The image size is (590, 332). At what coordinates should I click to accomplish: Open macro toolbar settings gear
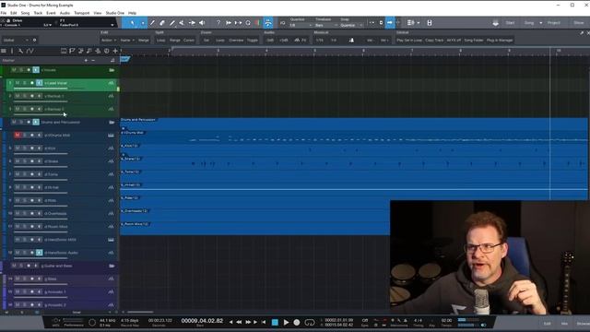pos(34,41)
